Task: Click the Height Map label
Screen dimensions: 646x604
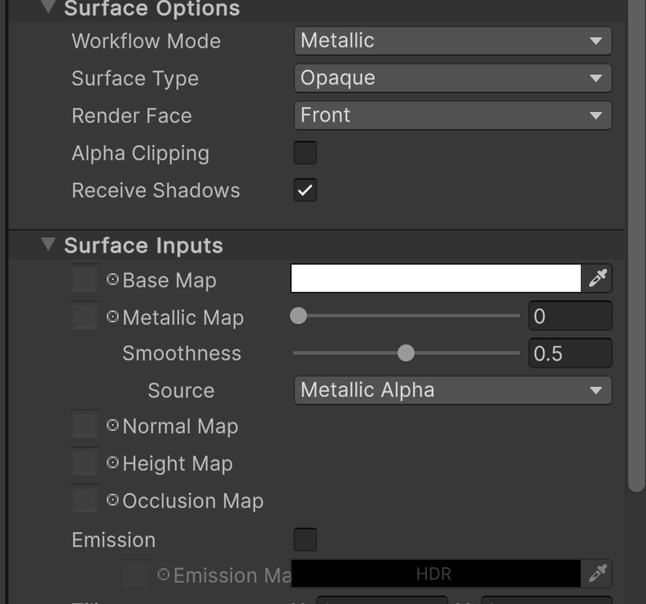Action: (x=177, y=464)
